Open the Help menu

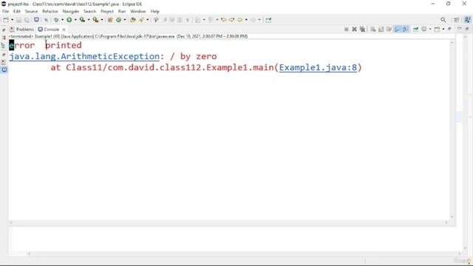coord(154,12)
